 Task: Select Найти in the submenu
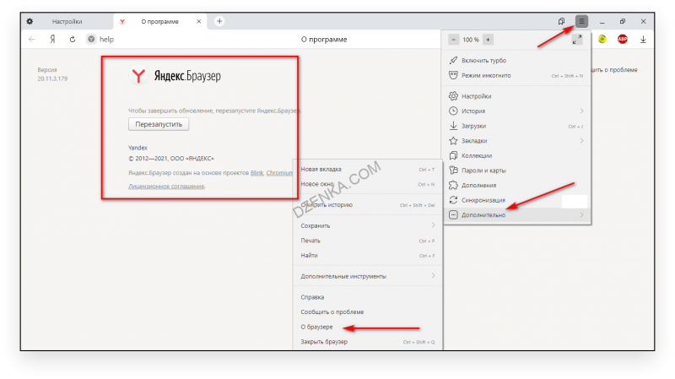368,256
